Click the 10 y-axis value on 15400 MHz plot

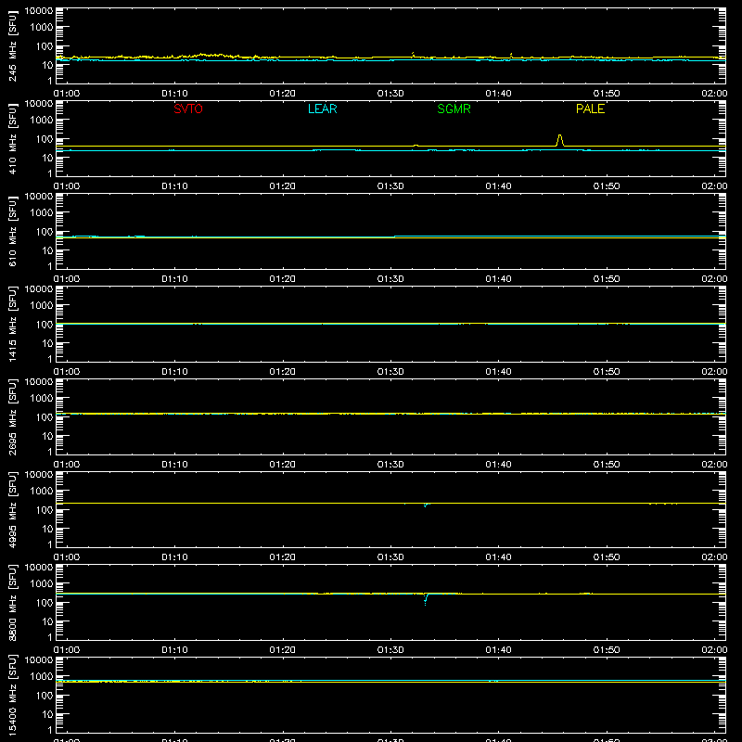(x=47, y=714)
